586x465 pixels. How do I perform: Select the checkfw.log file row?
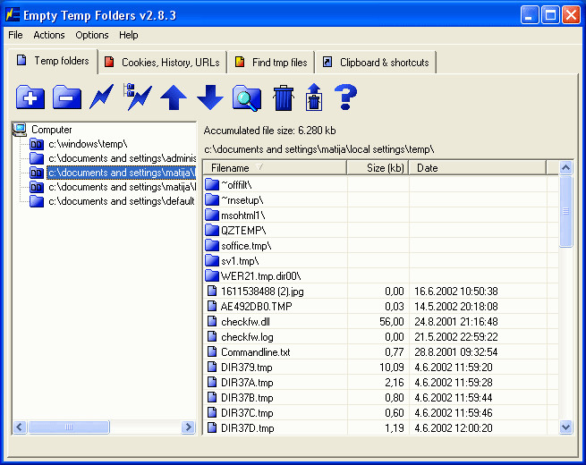380,336
